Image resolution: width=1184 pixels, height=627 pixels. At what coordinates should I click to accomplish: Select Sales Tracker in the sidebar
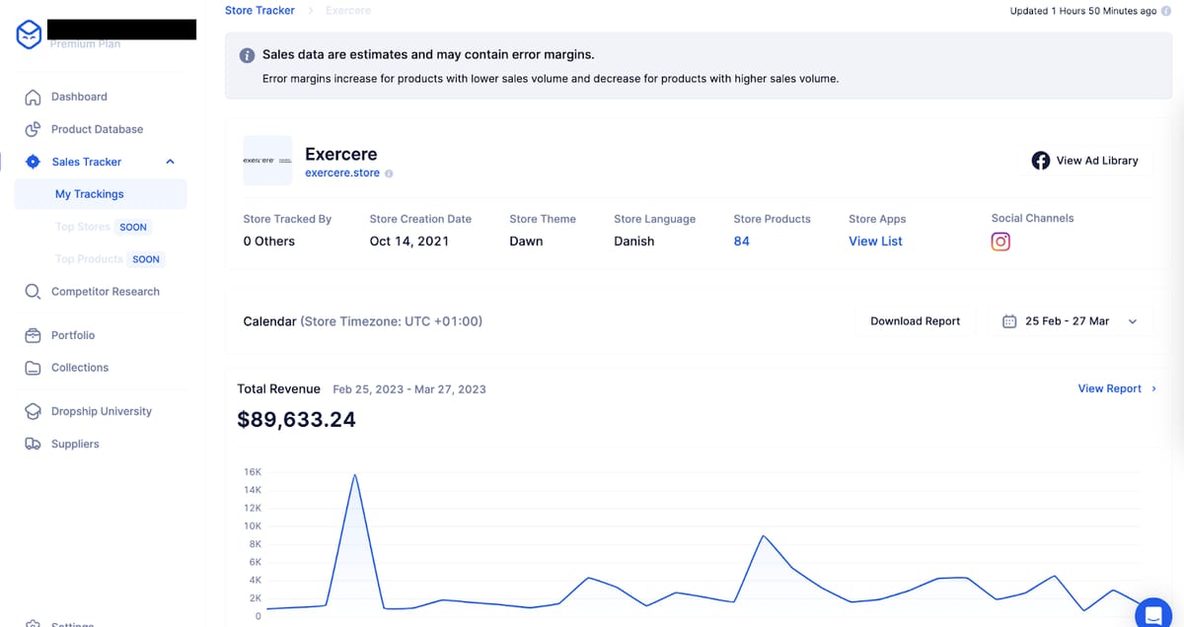coord(87,162)
